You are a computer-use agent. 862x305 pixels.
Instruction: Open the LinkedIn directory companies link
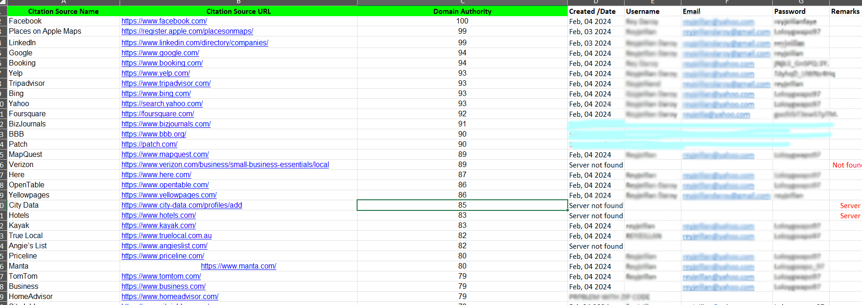tap(194, 43)
